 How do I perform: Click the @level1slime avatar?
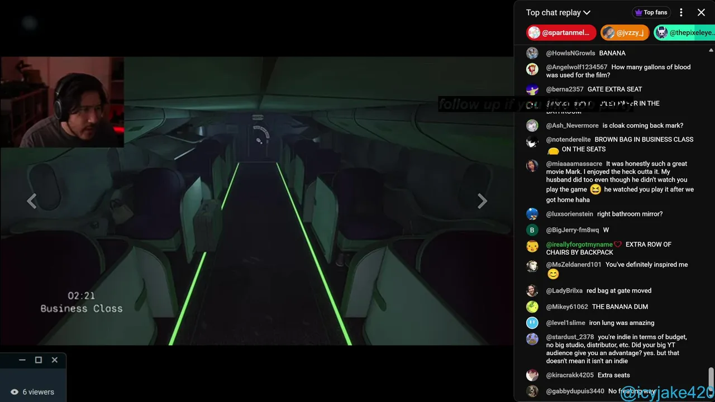point(532,323)
